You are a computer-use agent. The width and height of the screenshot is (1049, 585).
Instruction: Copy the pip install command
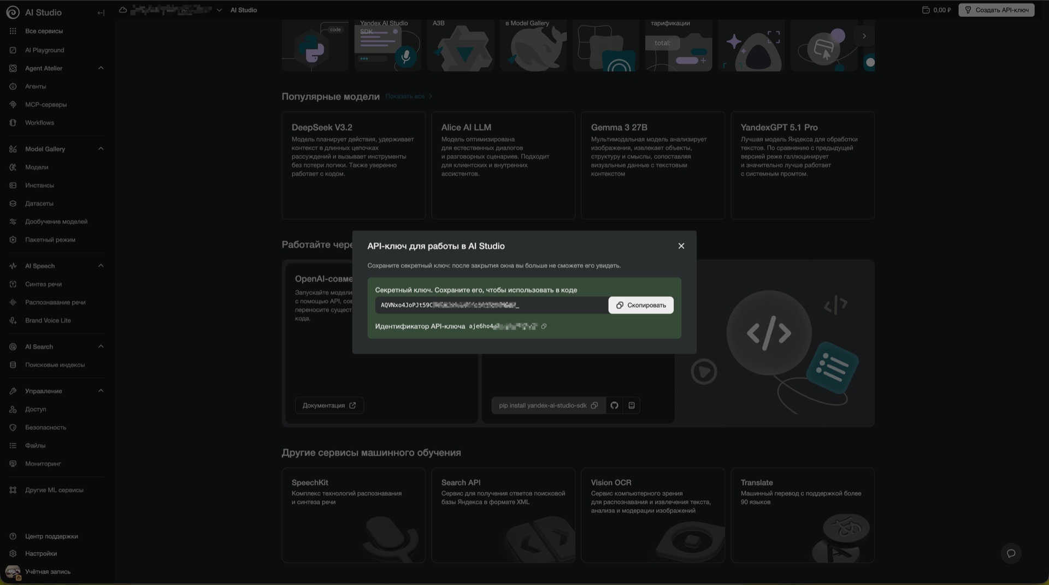(x=594, y=405)
